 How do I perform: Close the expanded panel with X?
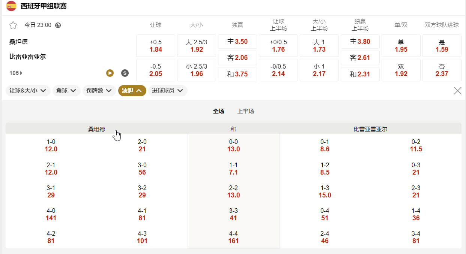tap(458, 91)
